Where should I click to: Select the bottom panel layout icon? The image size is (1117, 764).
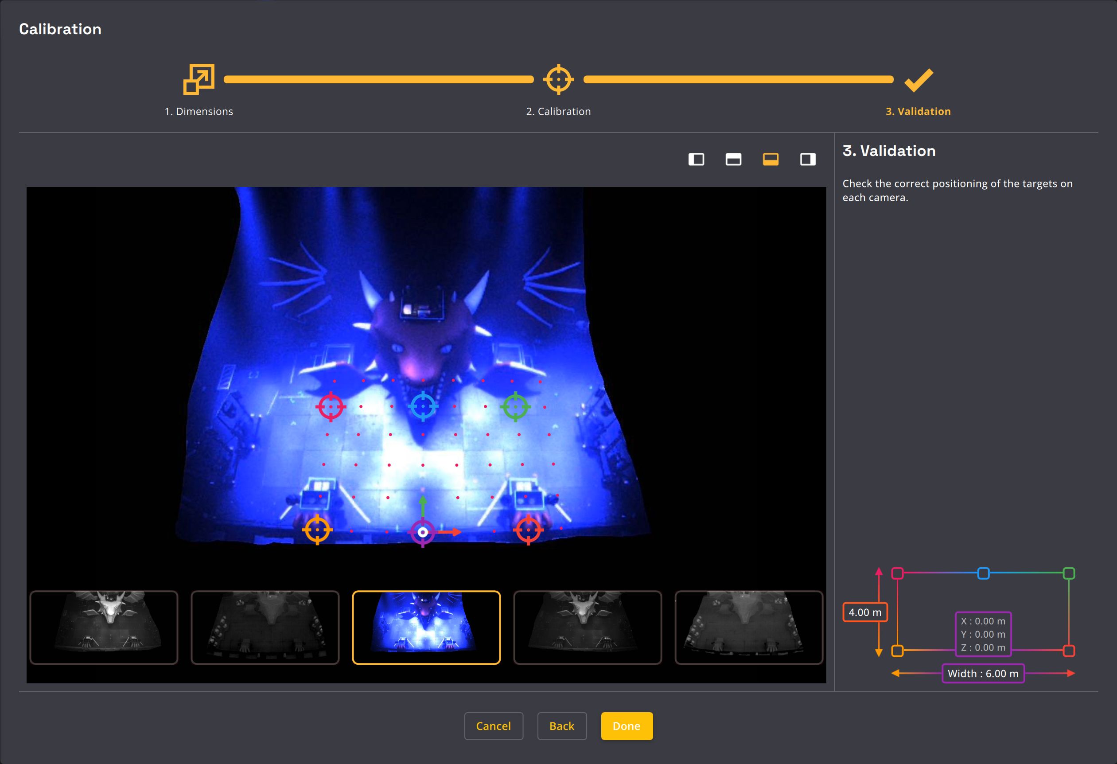coord(771,159)
